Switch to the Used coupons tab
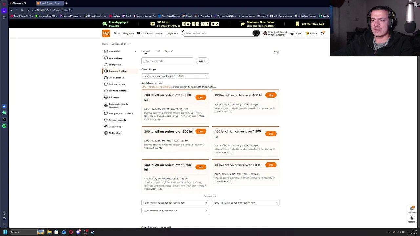The image size is (420, 236). point(157,51)
